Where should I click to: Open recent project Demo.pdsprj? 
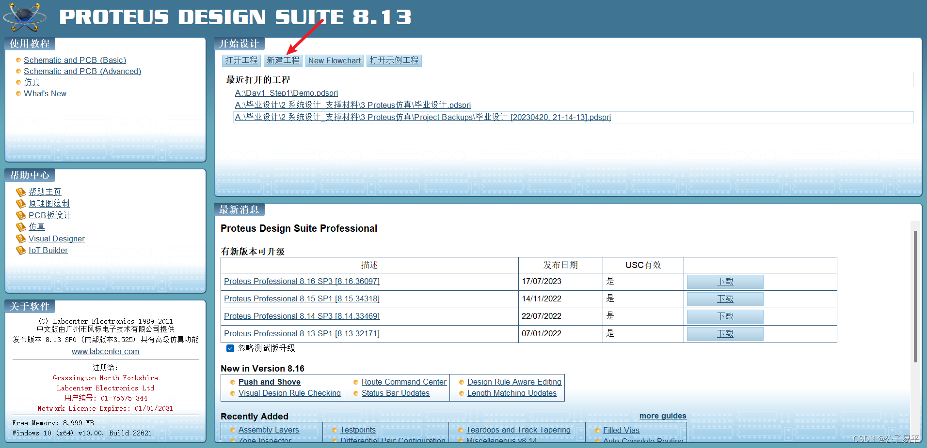pos(287,93)
